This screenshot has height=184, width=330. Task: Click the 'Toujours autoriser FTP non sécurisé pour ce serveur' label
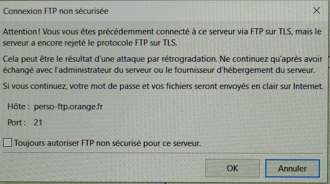(108, 143)
